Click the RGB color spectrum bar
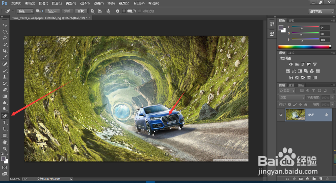Screen dimensions: 336x183 [304, 47]
